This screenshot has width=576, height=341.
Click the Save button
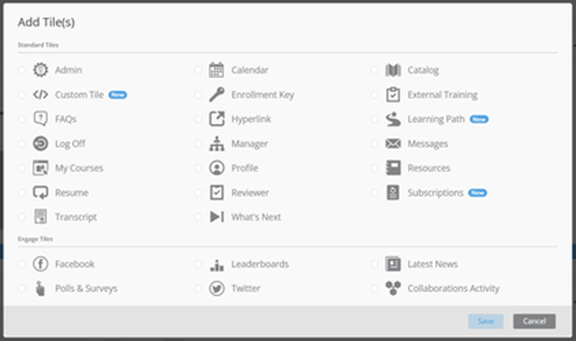pyautogui.click(x=485, y=321)
